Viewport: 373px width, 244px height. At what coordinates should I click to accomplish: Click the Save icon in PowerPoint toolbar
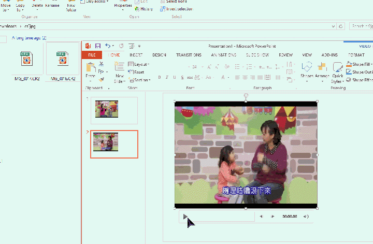(98, 46)
